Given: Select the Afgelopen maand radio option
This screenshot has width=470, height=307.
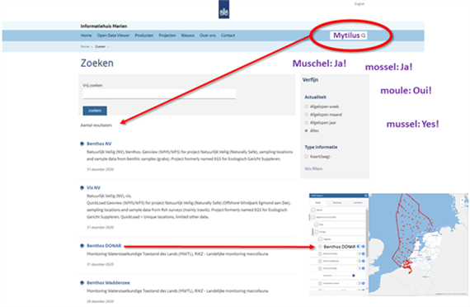Looking at the screenshot, I should point(306,115).
